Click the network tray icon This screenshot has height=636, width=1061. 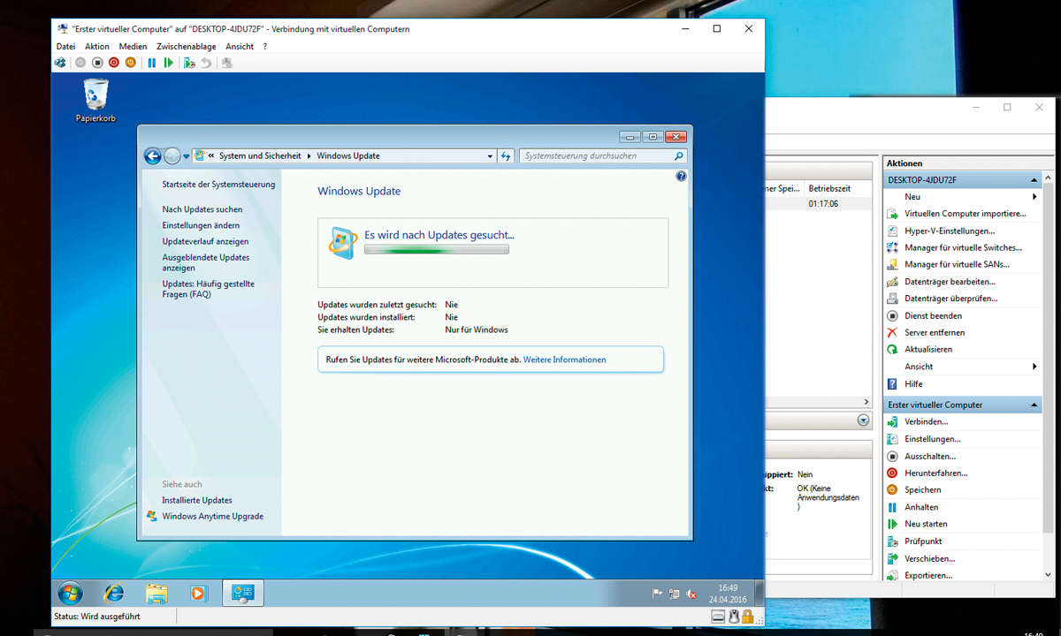pos(674,594)
